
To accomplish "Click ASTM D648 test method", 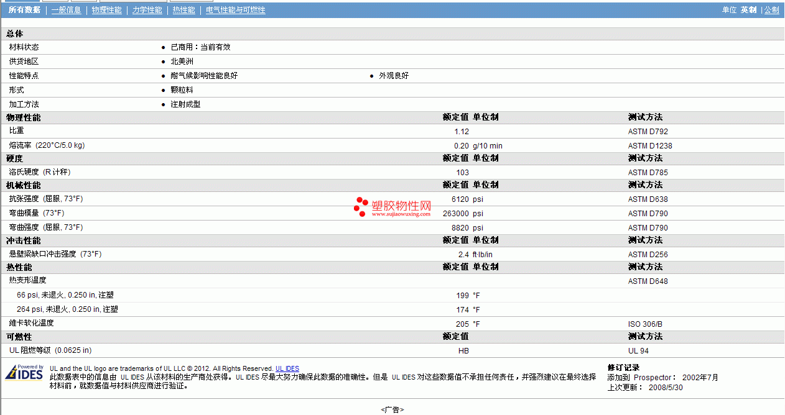I will [648, 281].
